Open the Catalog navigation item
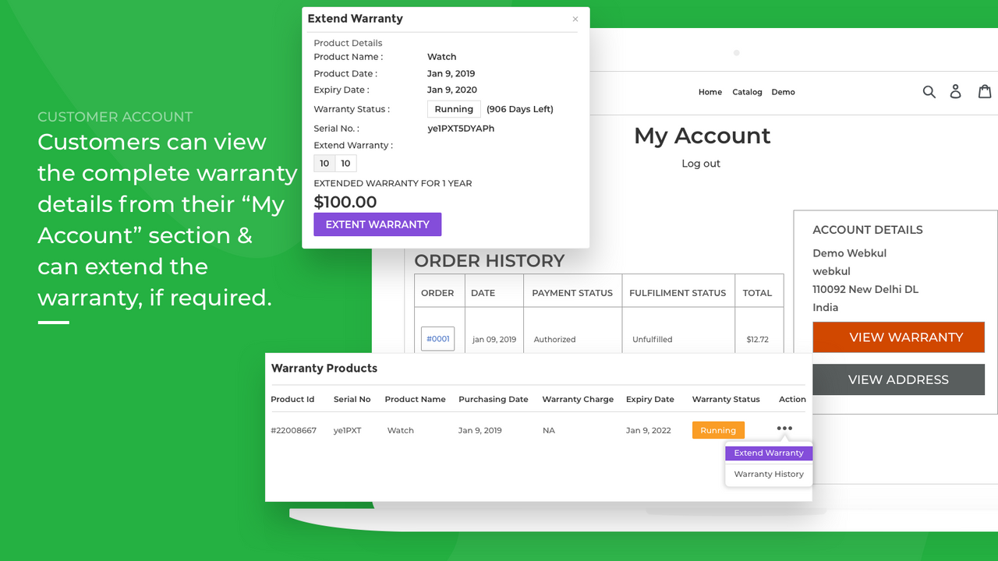998x561 pixels. 747,92
